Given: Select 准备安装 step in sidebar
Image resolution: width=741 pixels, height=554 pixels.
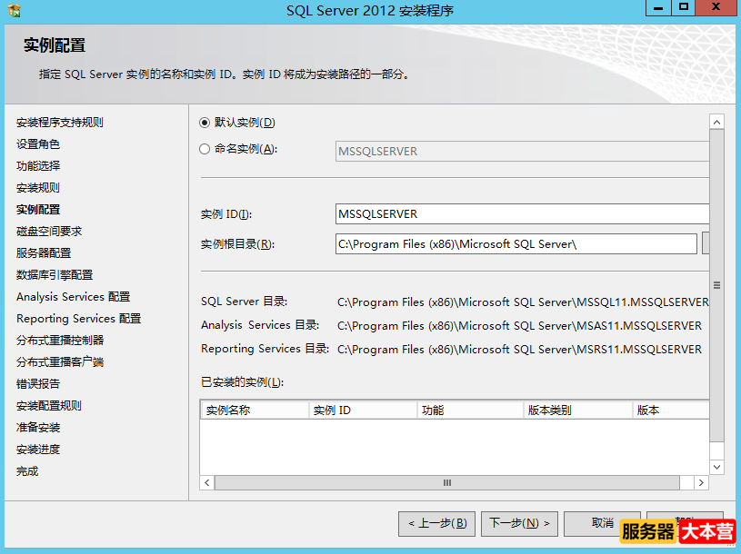Looking at the screenshot, I should [x=38, y=428].
